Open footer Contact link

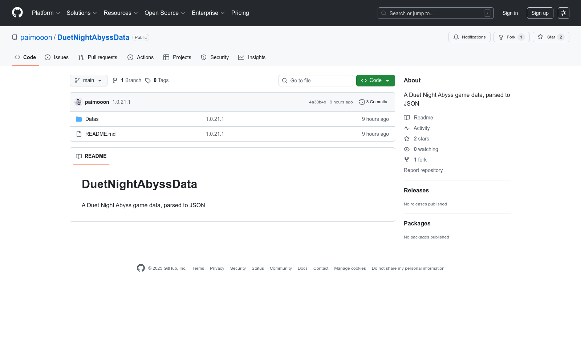321,268
